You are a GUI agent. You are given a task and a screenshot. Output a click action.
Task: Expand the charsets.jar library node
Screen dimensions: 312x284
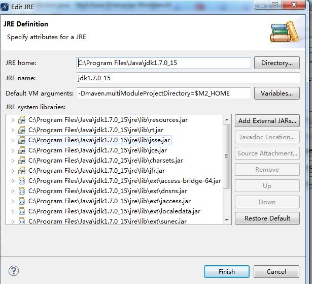13,161
